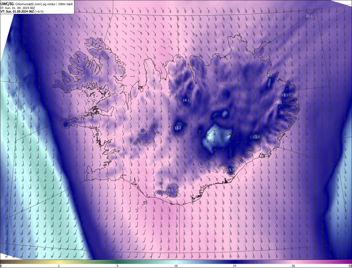Click the colorbar tick label 5

(117, 266)
